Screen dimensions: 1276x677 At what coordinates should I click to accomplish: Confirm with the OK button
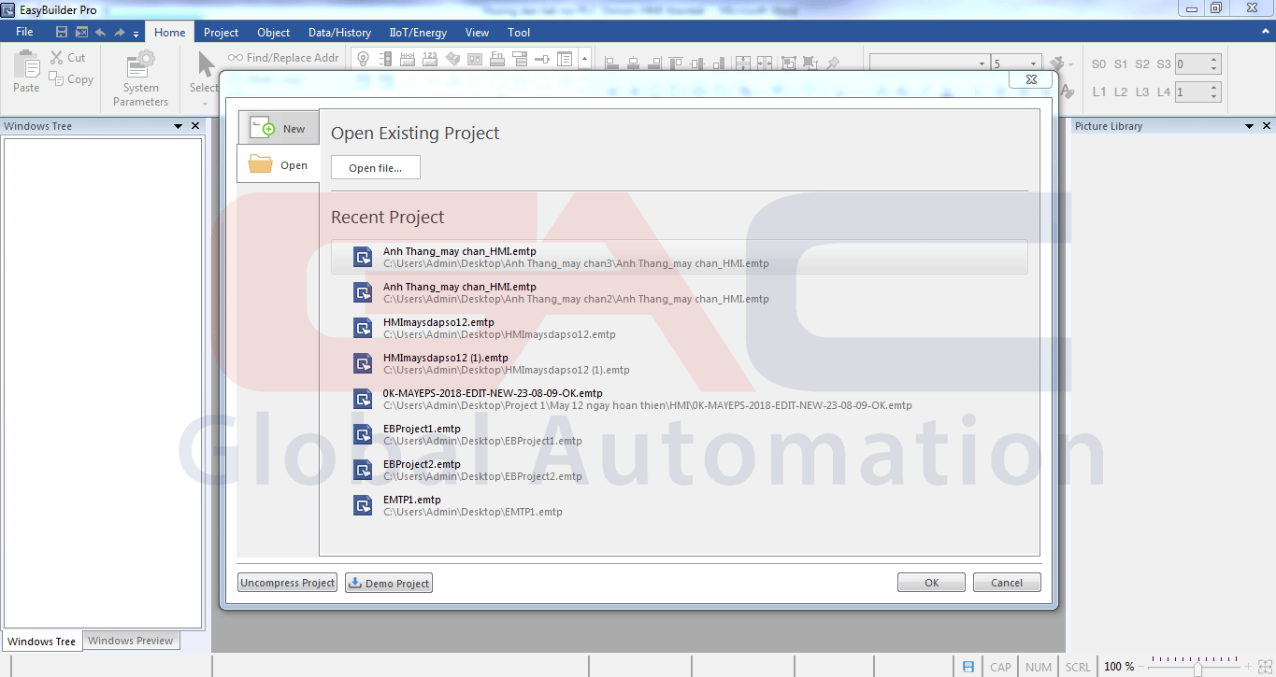point(932,583)
